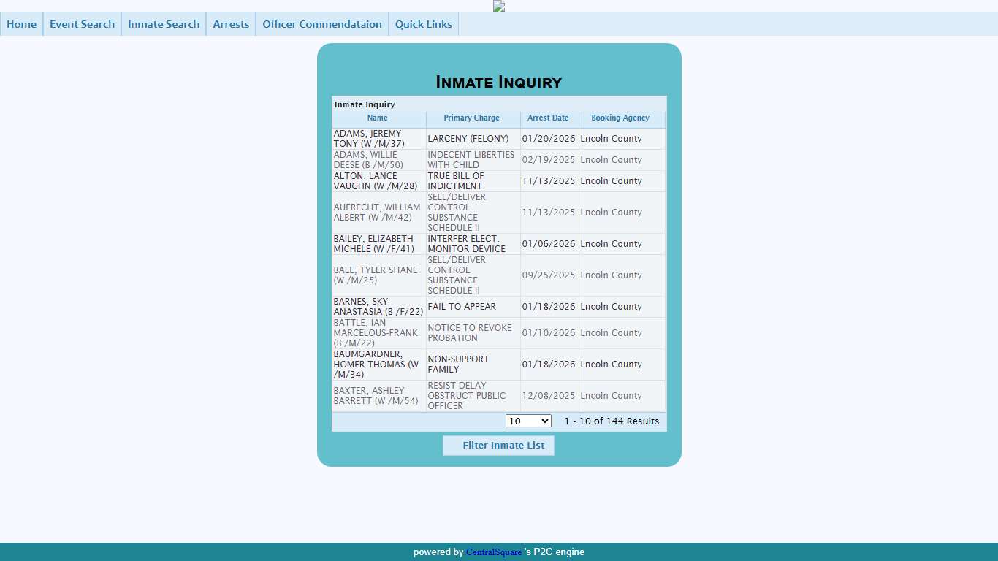This screenshot has height=561, width=998.
Task: Follow the CentralSquare footer link
Action: click(494, 552)
